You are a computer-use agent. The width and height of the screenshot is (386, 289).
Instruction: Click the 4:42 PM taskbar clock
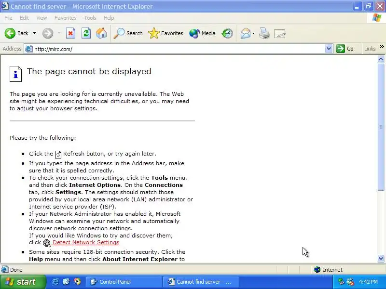(368, 282)
